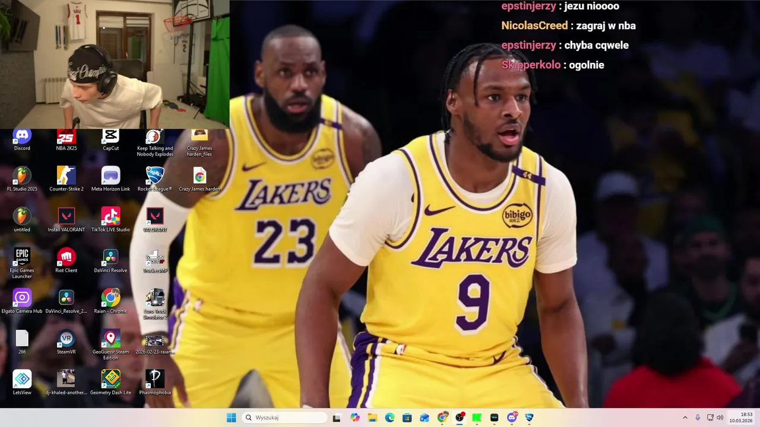The height and width of the screenshot is (427, 760).
Task: Click chat username Skipperkolo
Action: [x=531, y=65]
